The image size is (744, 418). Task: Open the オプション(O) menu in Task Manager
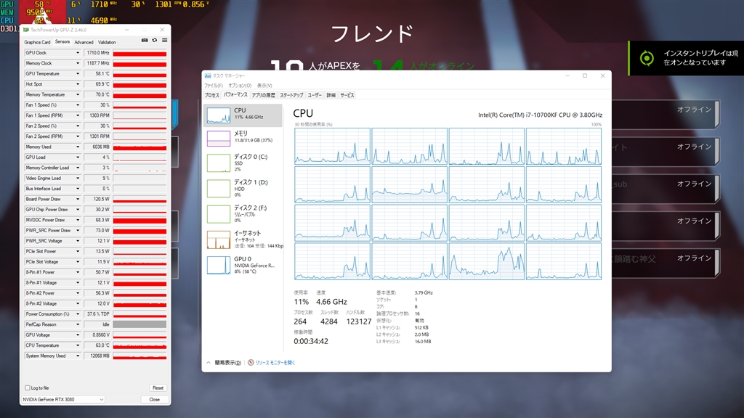click(x=240, y=86)
